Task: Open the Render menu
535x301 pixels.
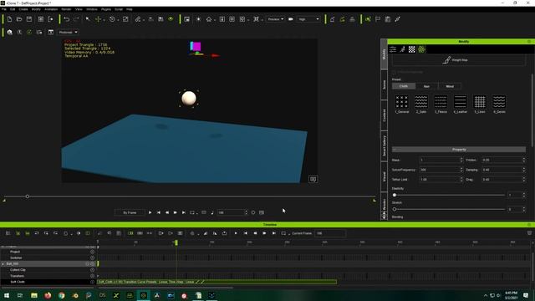Action: coord(66,9)
